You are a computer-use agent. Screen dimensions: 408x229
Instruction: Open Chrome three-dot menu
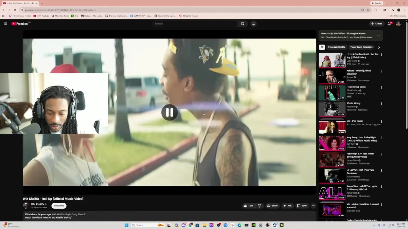click(x=404, y=10)
